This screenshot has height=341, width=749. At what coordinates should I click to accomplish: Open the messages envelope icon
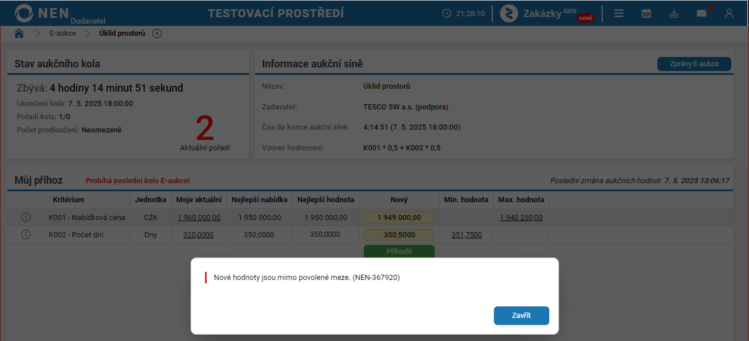click(702, 13)
